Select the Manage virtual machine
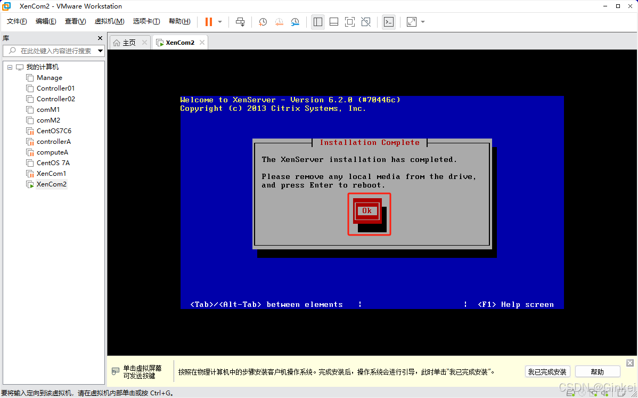The height and width of the screenshot is (398, 638). [x=49, y=78]
